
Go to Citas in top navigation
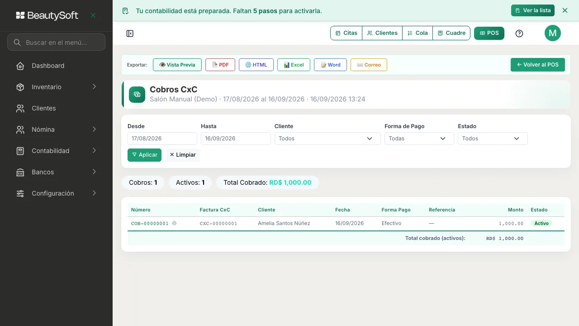[346, 33]
